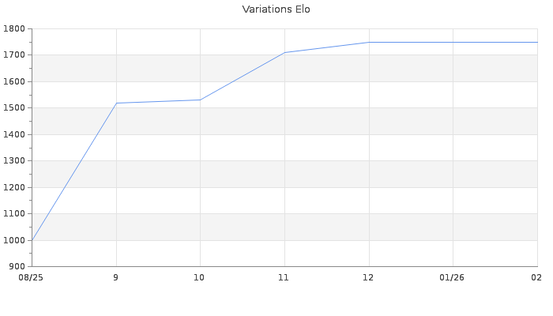This screenshot has width=553, height=316.
Task: Click the 1700 y-axis label
Action: [14, 55]
